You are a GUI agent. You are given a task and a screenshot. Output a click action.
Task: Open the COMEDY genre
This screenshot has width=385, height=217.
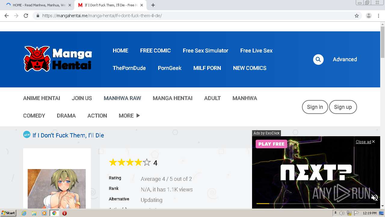click(34, 116)
